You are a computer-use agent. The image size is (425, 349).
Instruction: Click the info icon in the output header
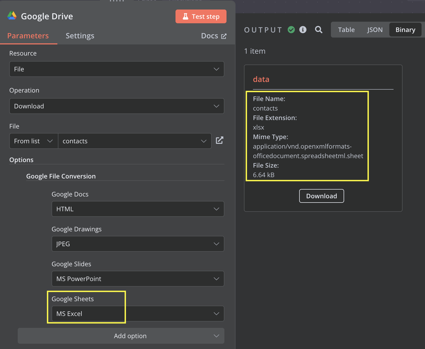[x=303, y=30]
